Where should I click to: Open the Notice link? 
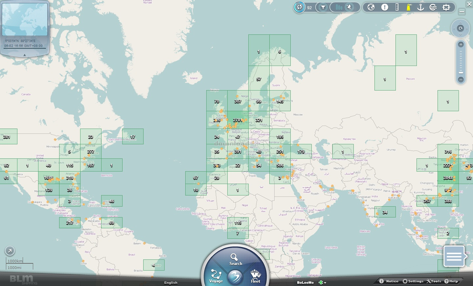coord(389,281)
